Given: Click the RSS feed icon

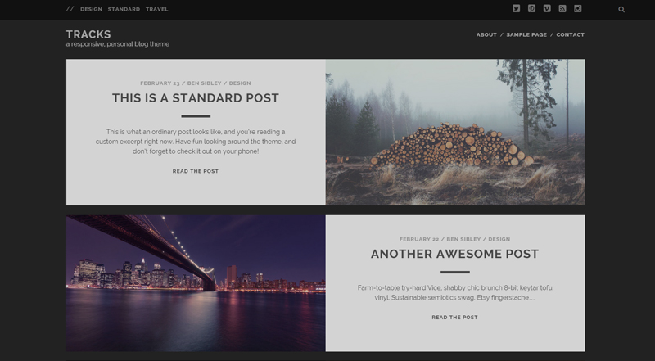Looking at the screenshot, I should [x=562, y=9].
